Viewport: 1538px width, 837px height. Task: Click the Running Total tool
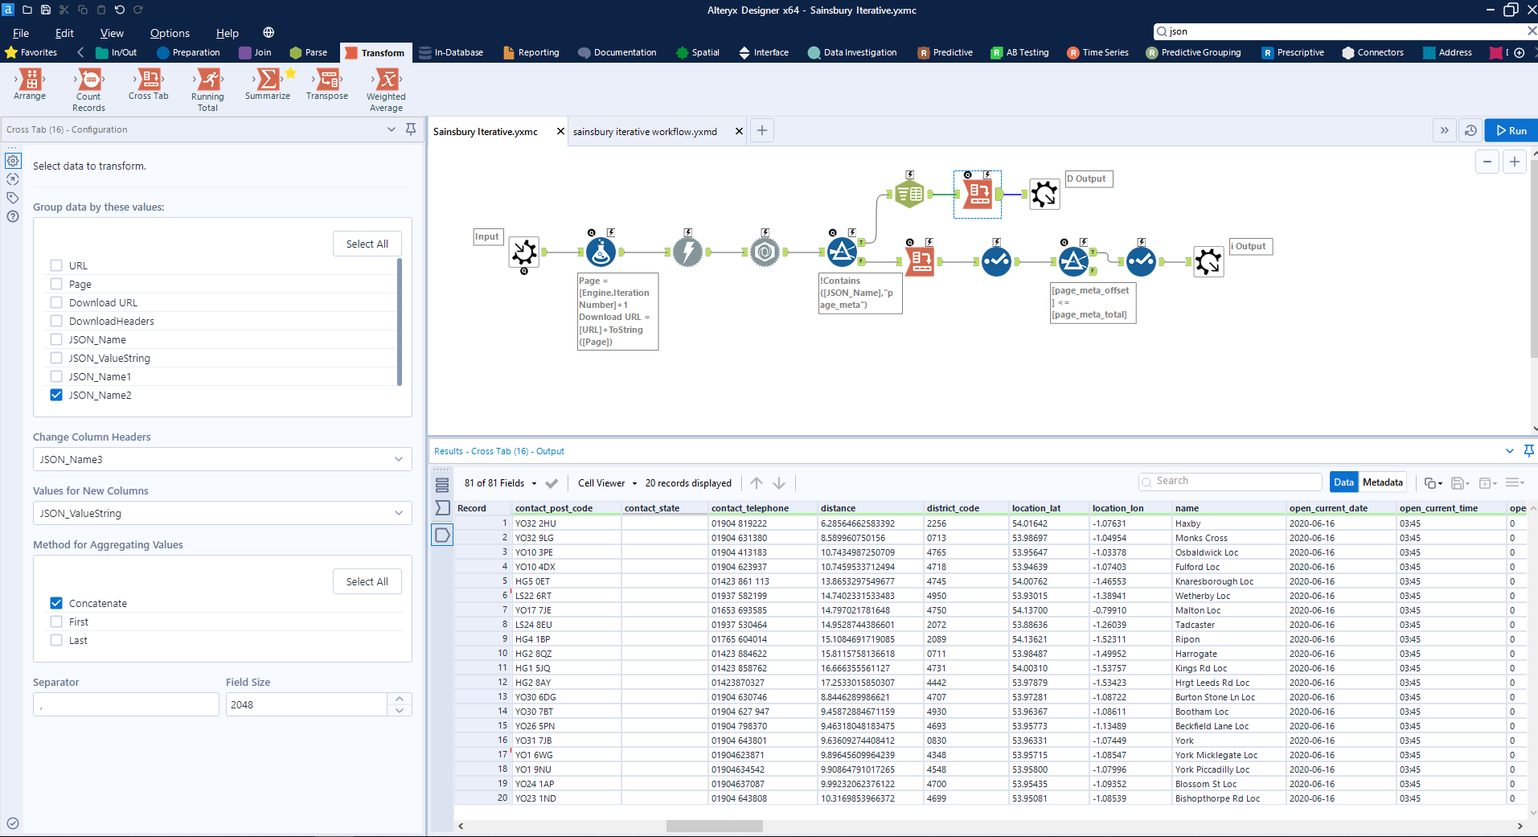pyautogui.click(x=207, y=80)
